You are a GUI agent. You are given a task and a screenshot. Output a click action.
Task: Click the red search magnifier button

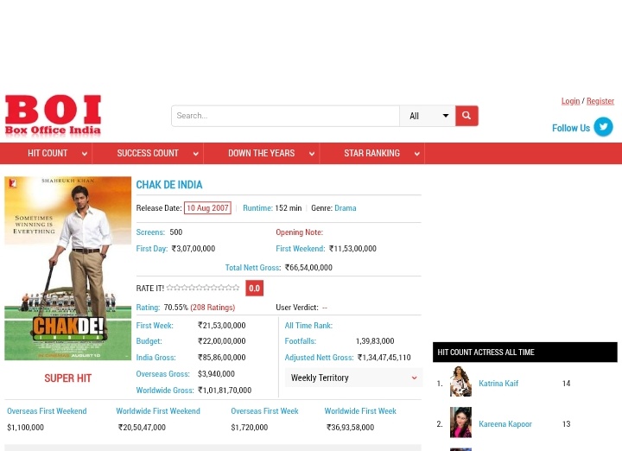[x=466, y=116]
